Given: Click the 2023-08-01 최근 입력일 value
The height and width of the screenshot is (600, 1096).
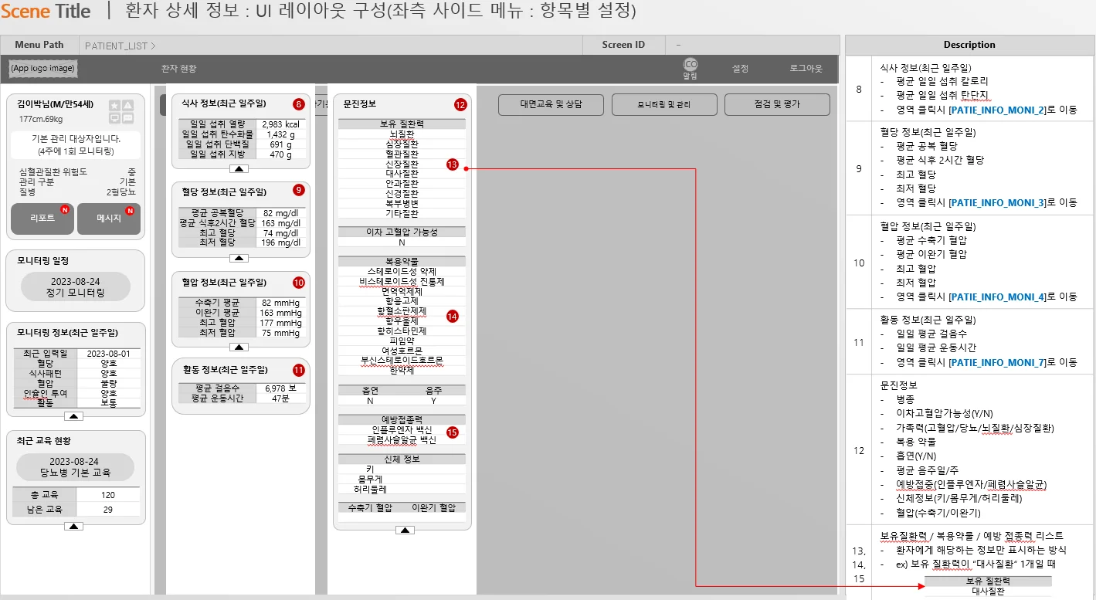Looking at the screenshot, I should click(108, 354).
